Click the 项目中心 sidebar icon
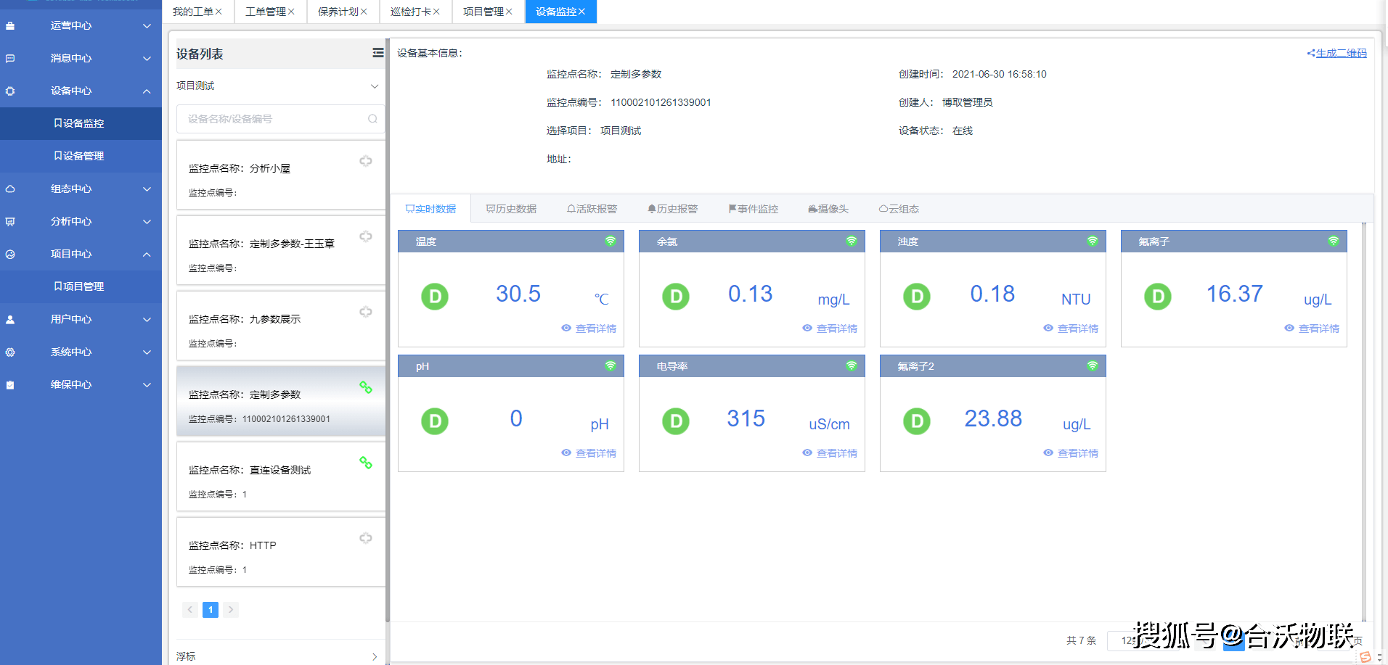The image size is (1388, 665). 10,255
